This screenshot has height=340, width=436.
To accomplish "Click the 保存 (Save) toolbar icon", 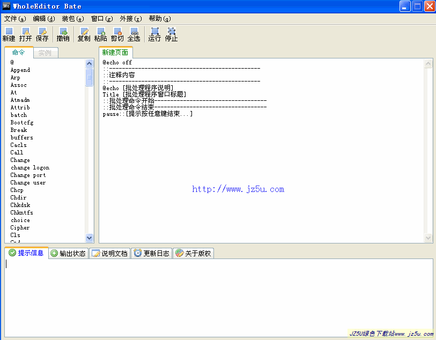I will pyautogui.click(x=42, y=34).
